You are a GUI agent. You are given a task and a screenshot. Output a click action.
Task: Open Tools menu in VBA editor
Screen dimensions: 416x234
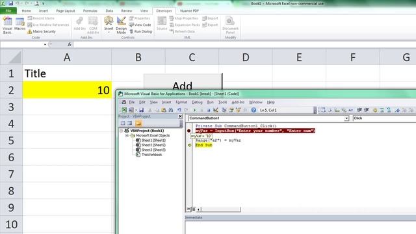pos(222,102)
